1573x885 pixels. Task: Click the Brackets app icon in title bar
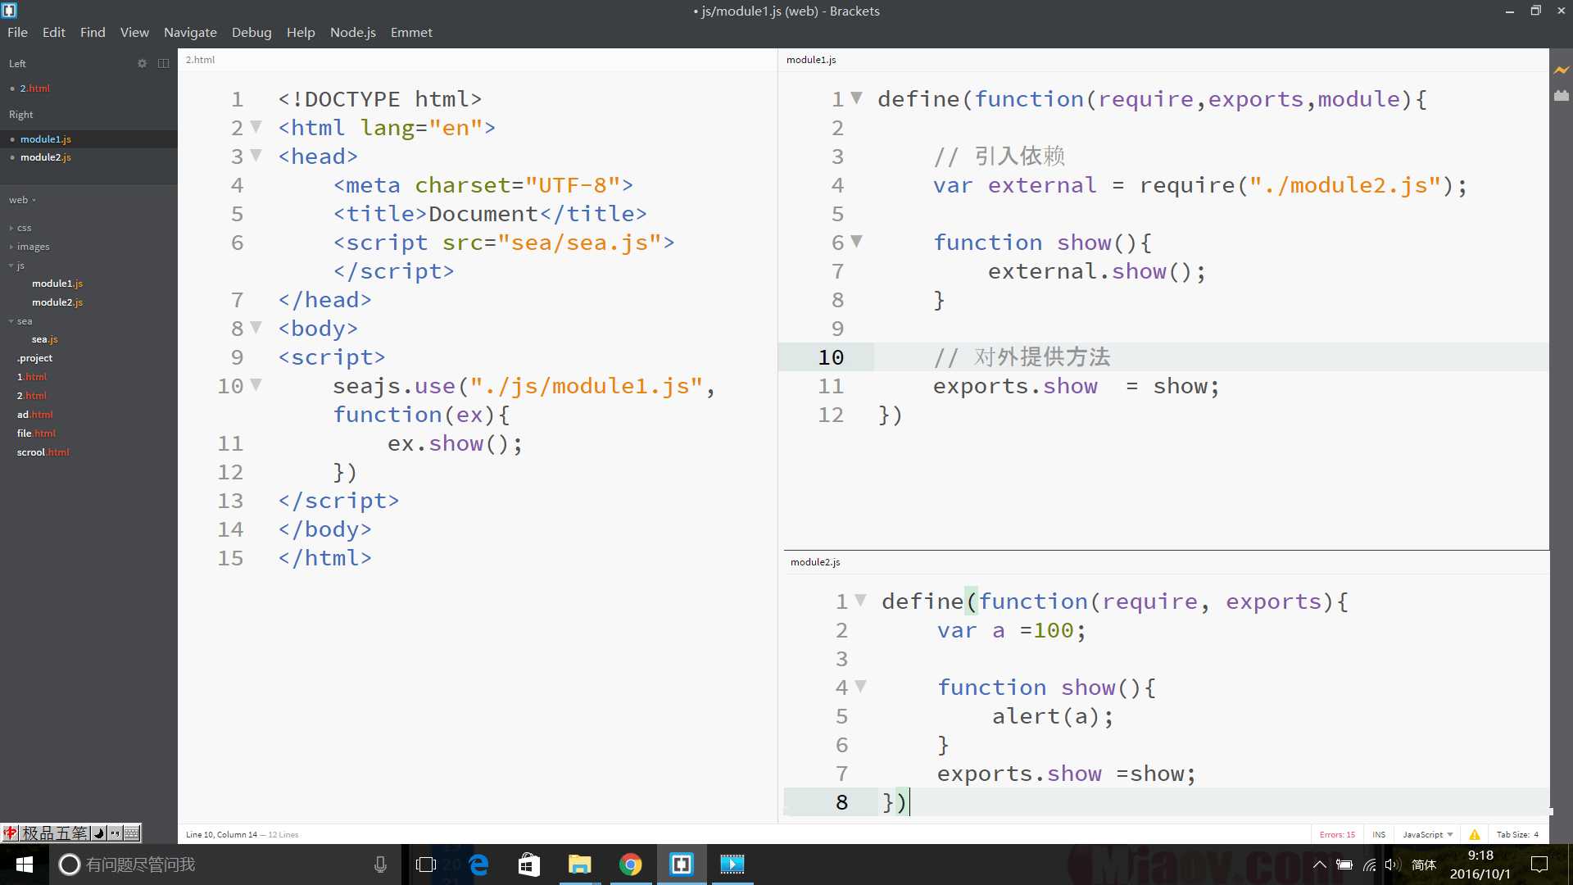click(x=10, y=11)
